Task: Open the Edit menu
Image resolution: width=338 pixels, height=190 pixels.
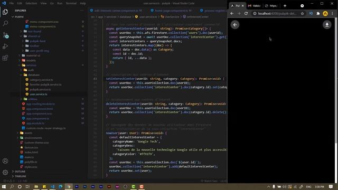Action: tap(20, 3)
